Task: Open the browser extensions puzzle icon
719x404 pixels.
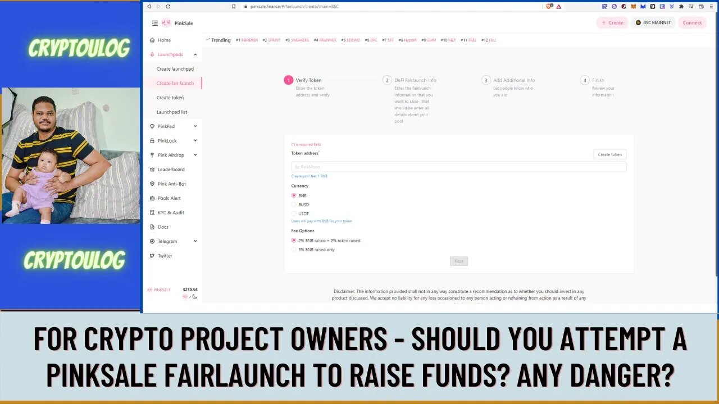Action: coord(681,6)
